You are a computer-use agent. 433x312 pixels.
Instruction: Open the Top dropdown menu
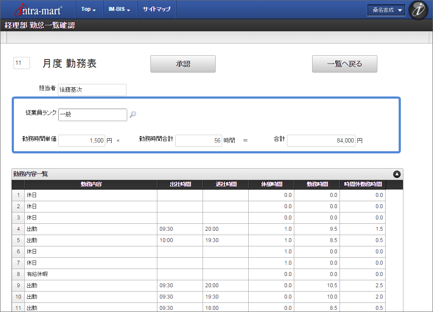(89, 9)
